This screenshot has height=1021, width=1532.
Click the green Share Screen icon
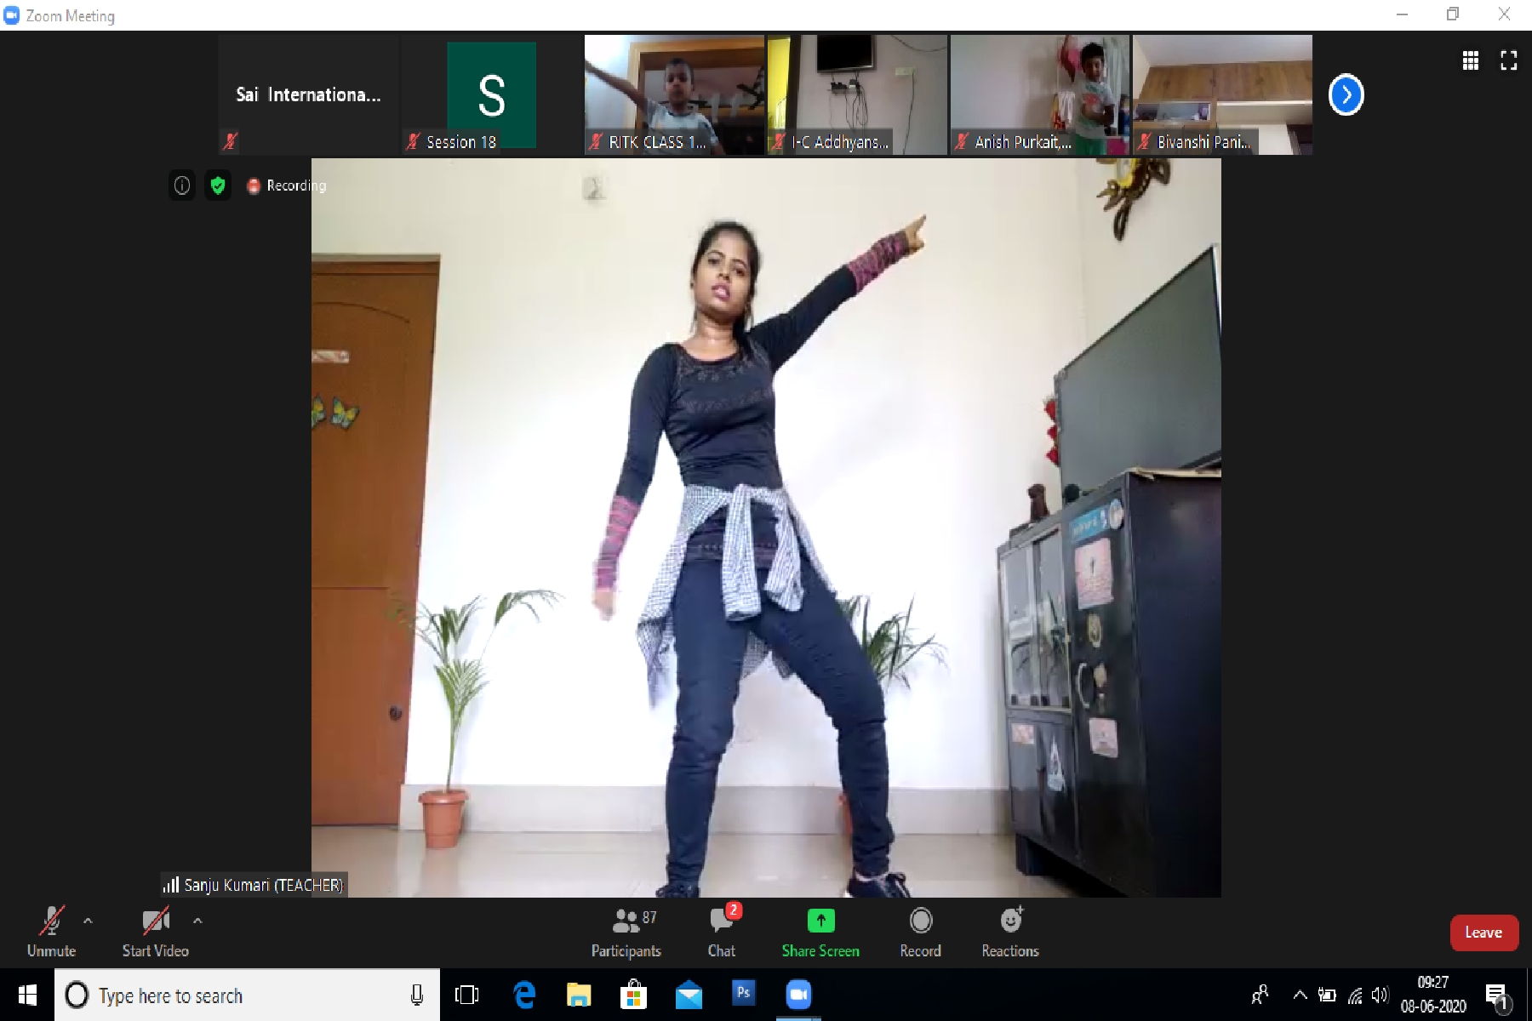820,921
